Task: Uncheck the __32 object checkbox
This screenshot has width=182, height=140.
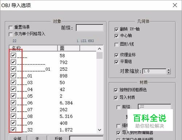Action: coord(13,129)
